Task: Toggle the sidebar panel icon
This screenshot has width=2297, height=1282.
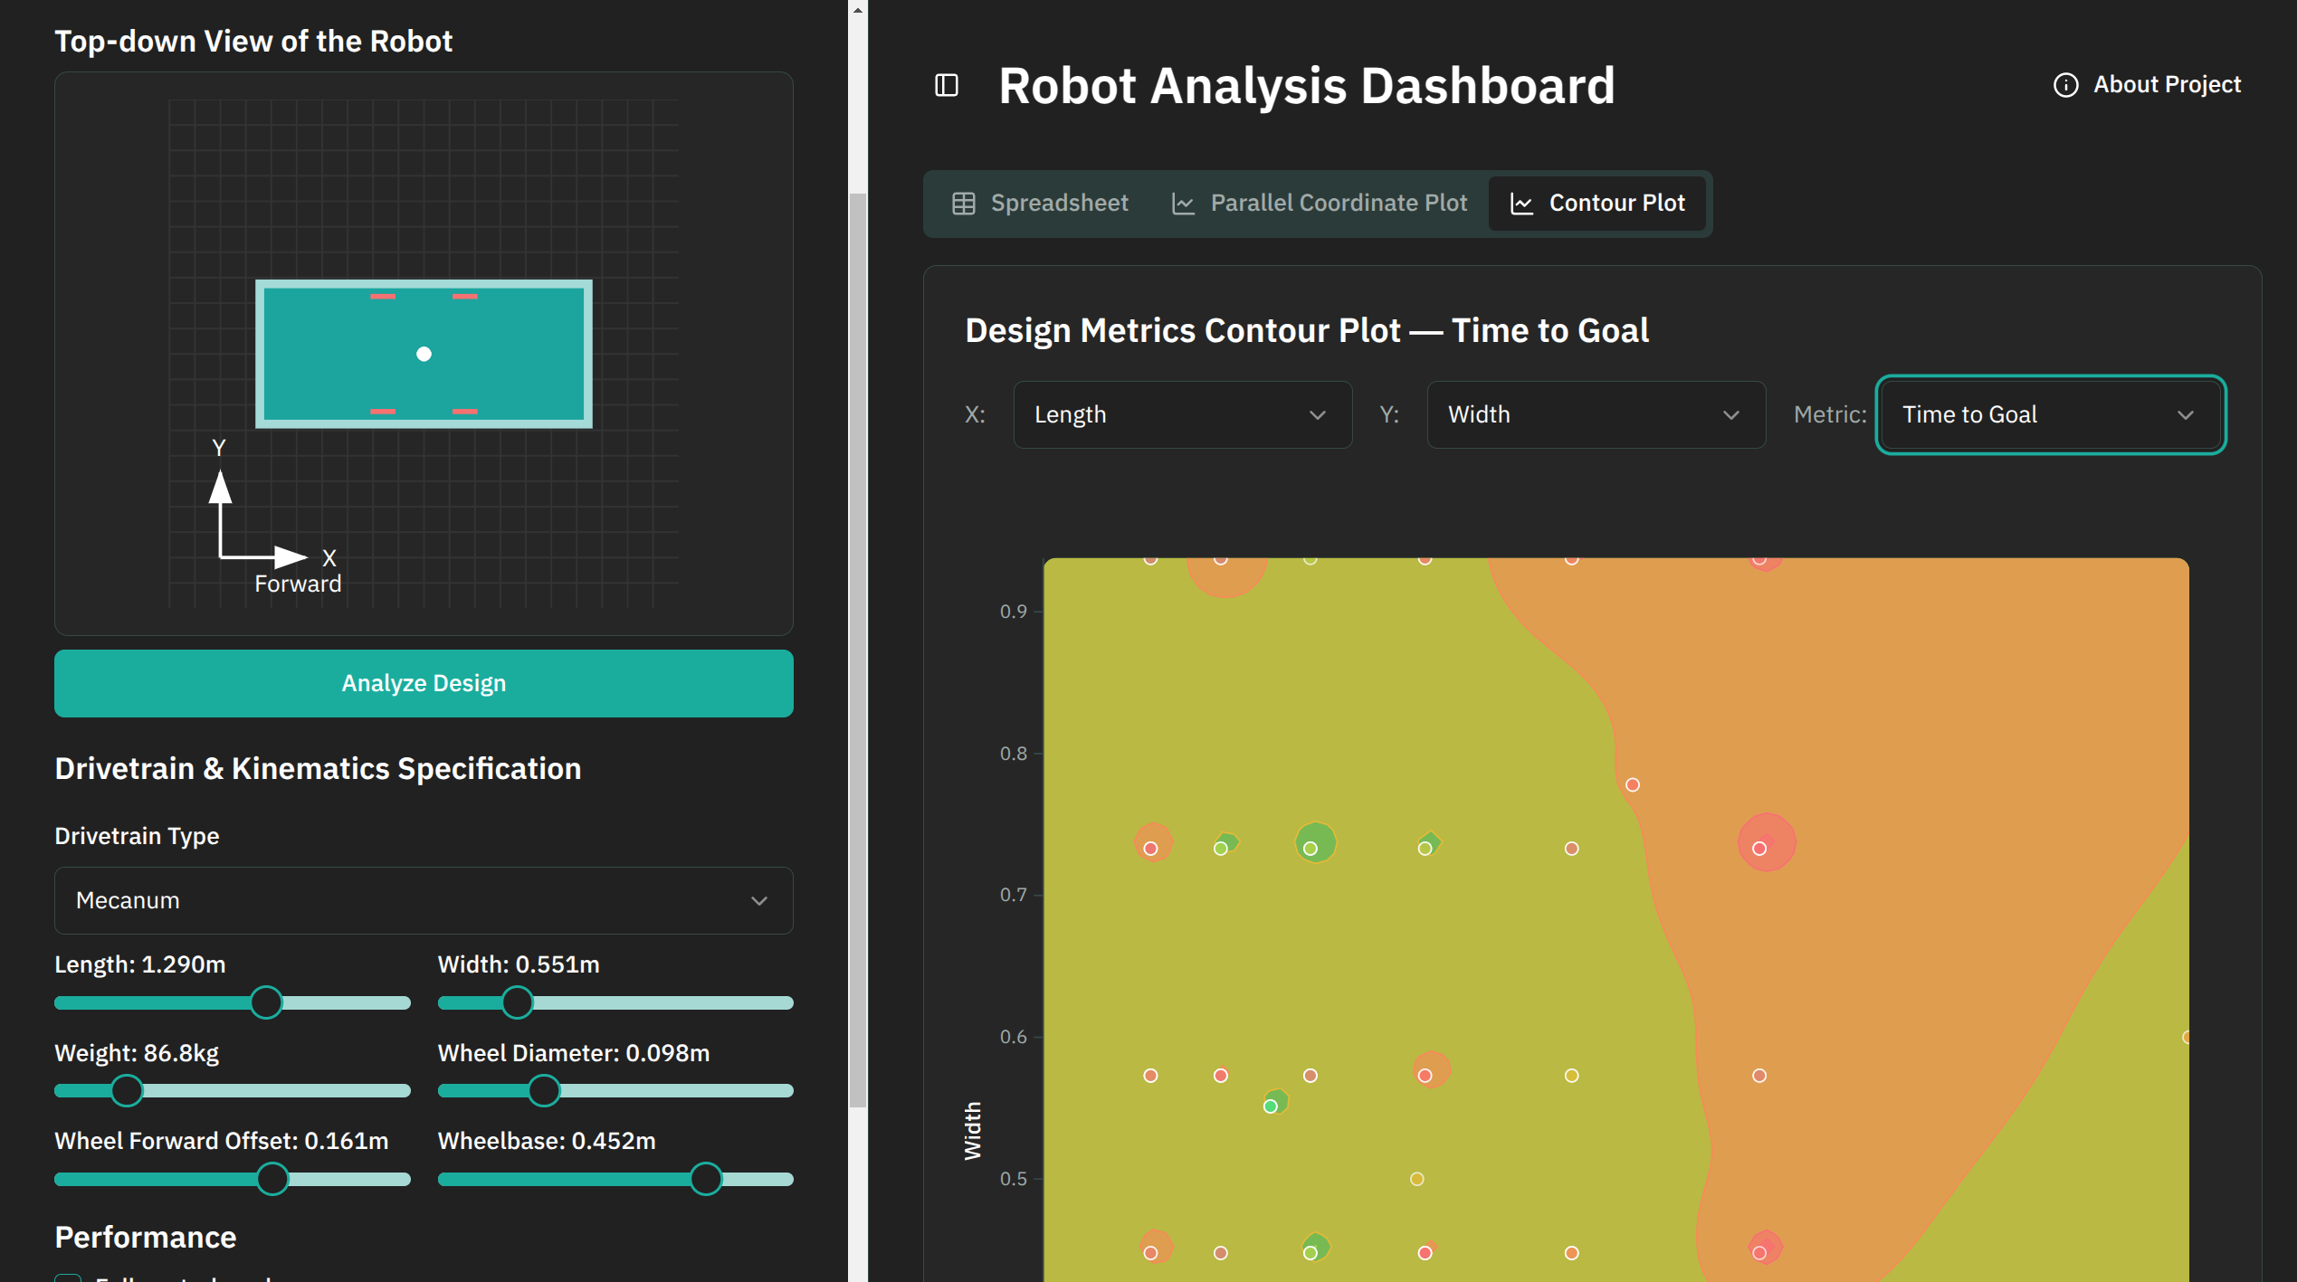Action: [947, 85]
